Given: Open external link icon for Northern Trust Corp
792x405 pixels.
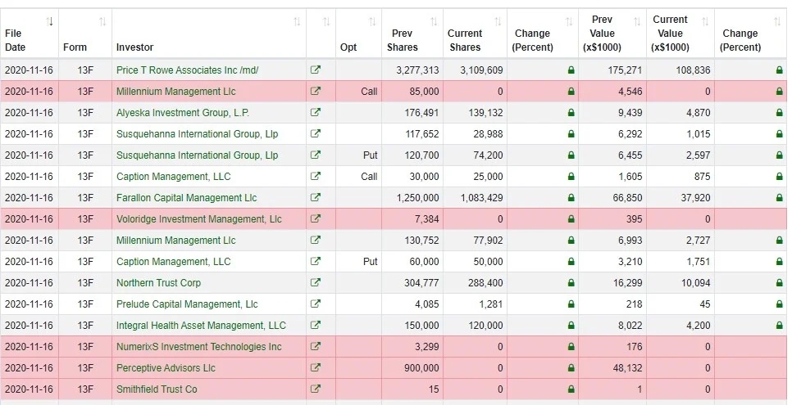Looking at the screenshot, I should tap(315, 282).
